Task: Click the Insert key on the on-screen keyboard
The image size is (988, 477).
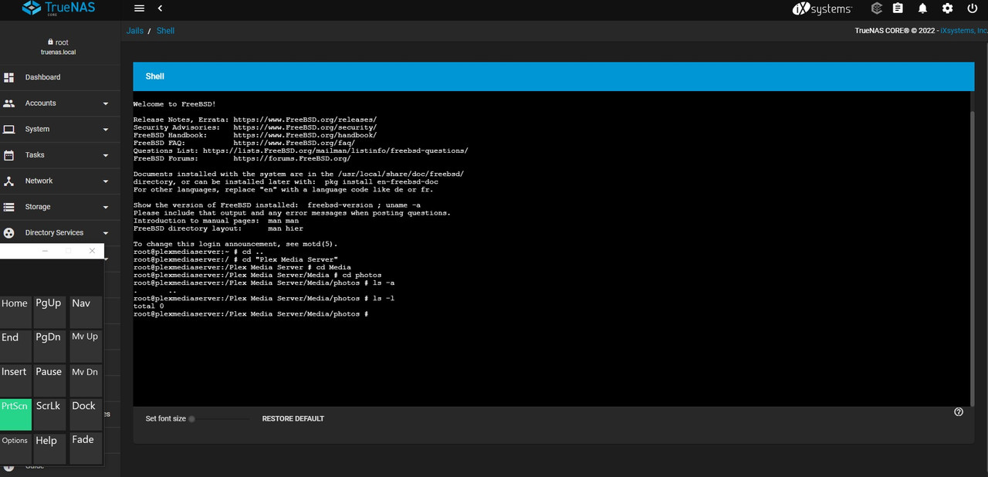Action: point(15,380)
